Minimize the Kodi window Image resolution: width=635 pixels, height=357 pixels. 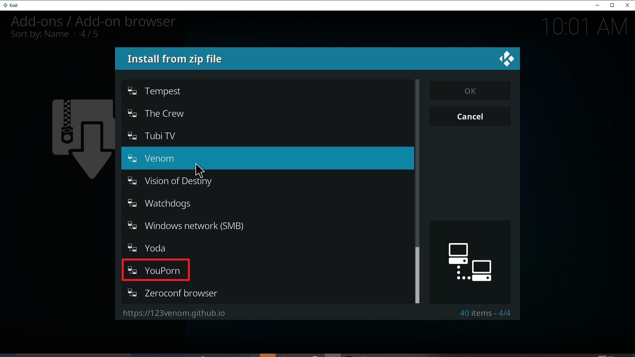[597, 5]
